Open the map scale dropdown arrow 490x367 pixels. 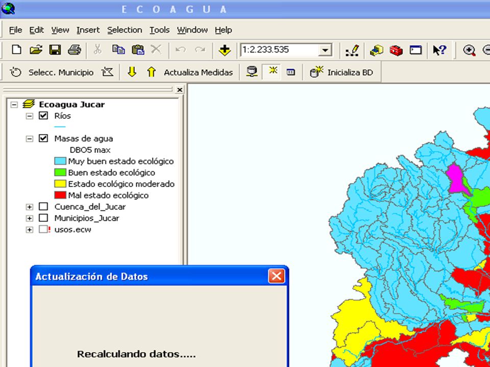pyautogui.click(x=325, y=50)
